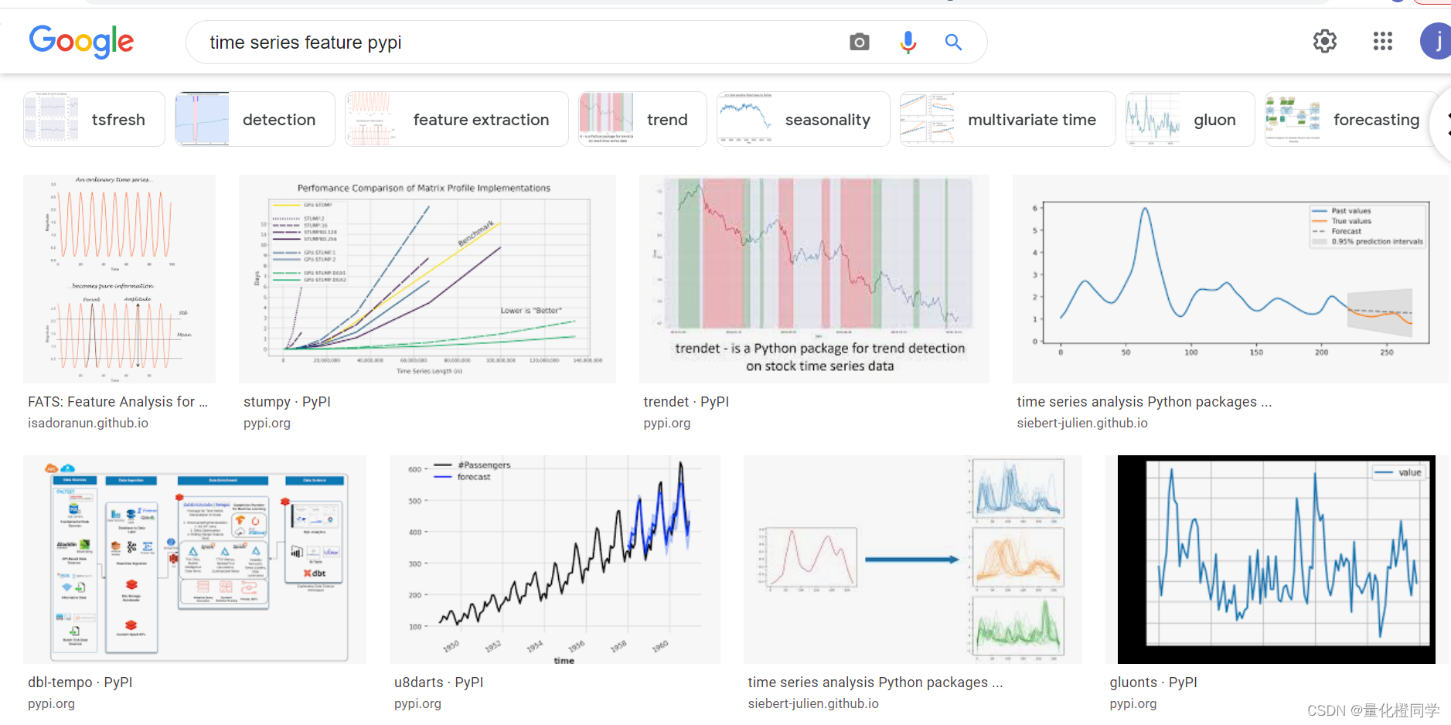Open 'dbl-tempo · PyPI' result title

click(80, 682)
